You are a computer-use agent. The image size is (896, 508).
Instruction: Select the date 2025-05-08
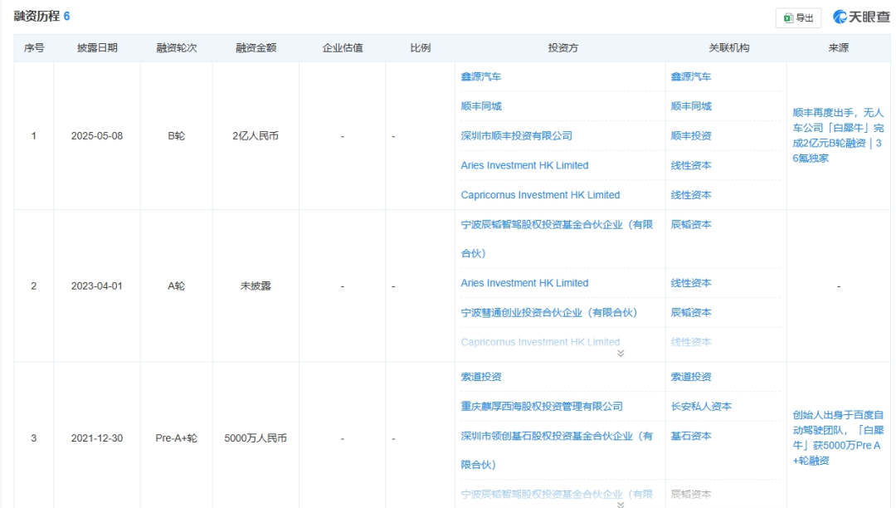pyautogui.click(x=96, y=136)
